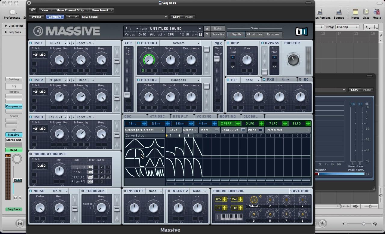The height and width of the screenshot is (234, 385).
Task: Click the previous preset left arrow in header
Action: [x=69, y=17]
